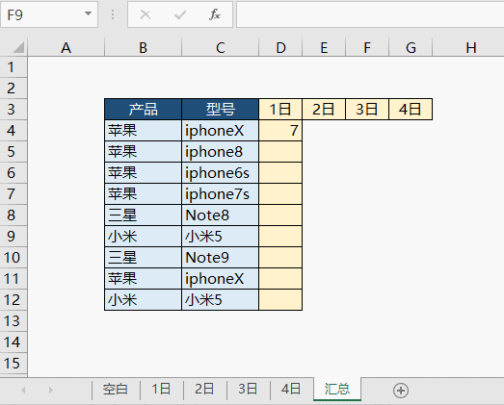Select row 1 header
504x405 pixels.
[x=13, y=67]
